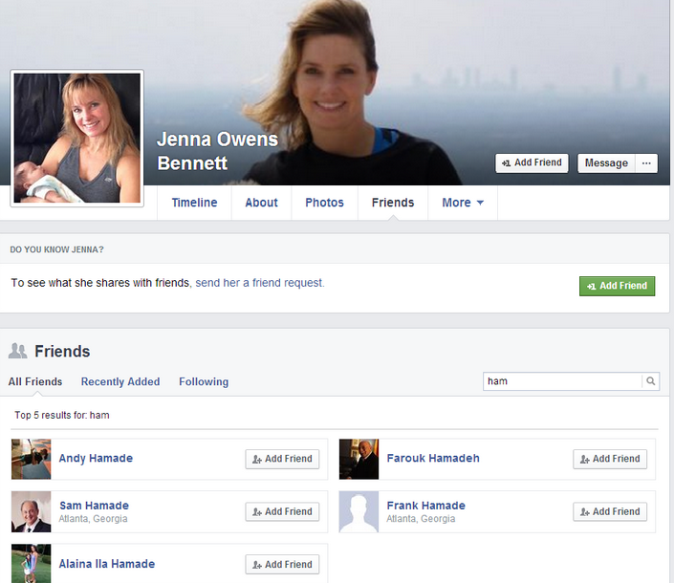The image size is (674, 583).
Task: Open the Andy Hamade name link
Action: point(96,459)
